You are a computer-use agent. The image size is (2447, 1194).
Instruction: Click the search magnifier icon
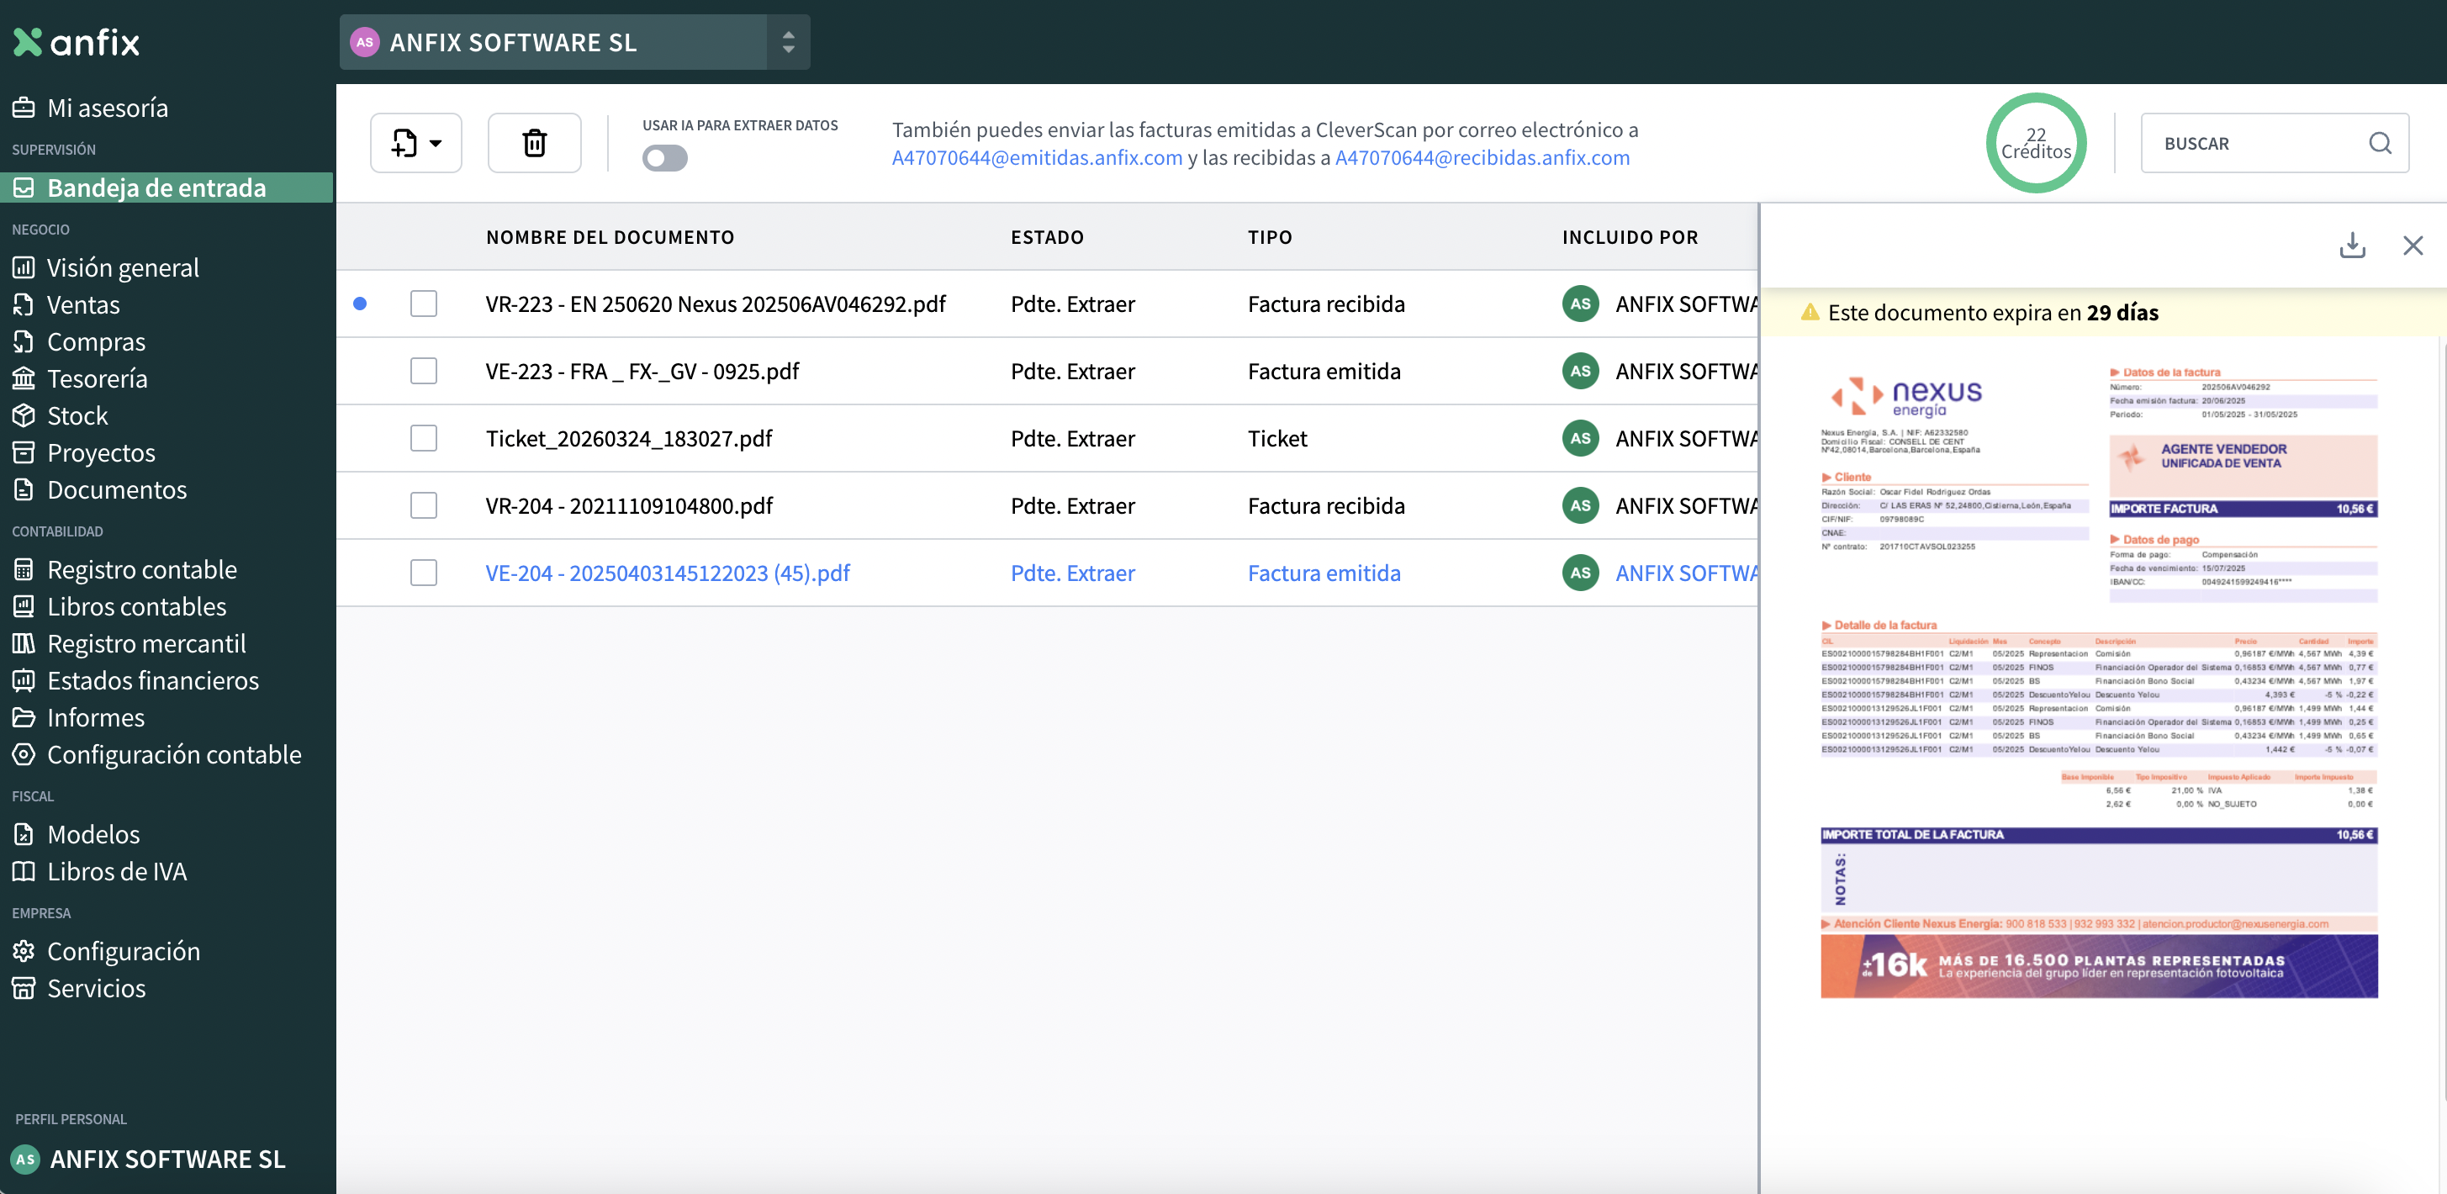(2380, 142)
